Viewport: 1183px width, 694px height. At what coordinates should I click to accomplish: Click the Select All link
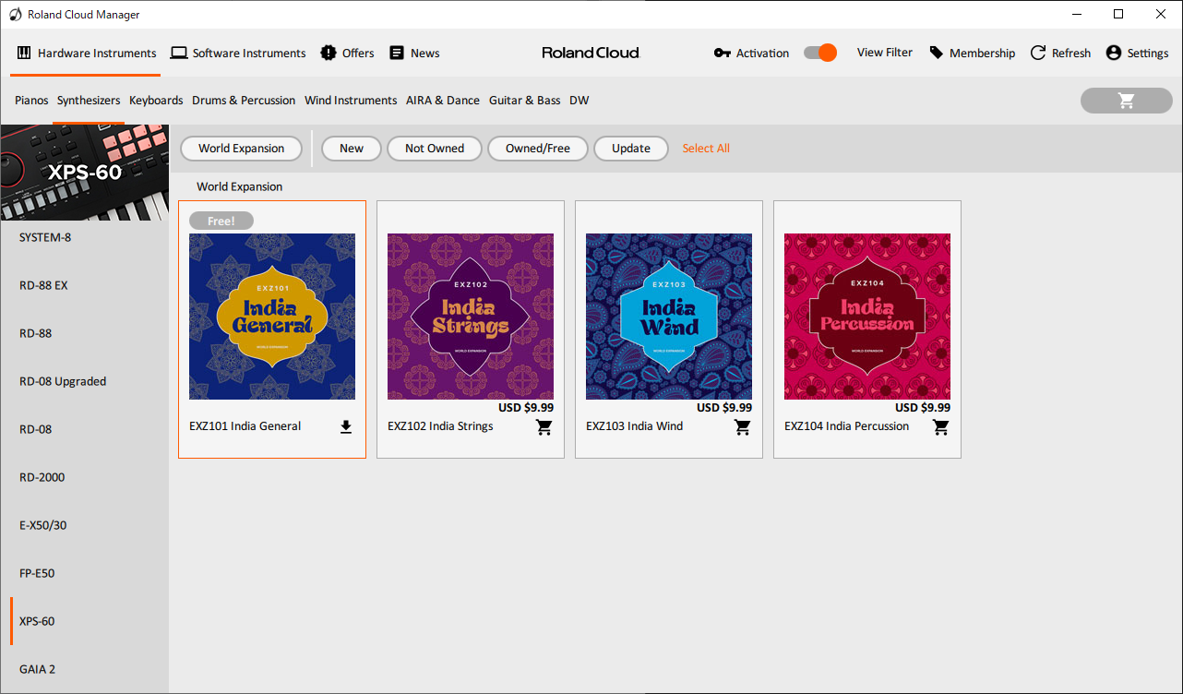point(706,149)
